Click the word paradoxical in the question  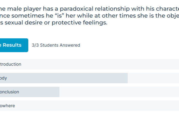pos(76,9)
